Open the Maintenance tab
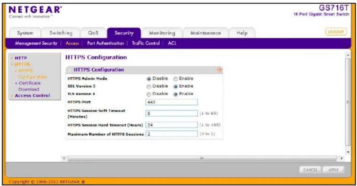 pyautogui.click(x=206, y=33)
